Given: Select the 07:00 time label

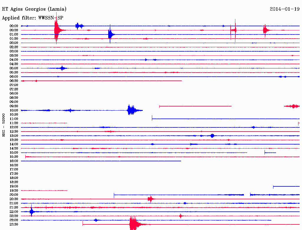Looking at the screenshot, I should [14, 85].
